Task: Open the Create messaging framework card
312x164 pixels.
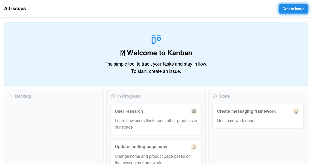Action: coord(258,116)
